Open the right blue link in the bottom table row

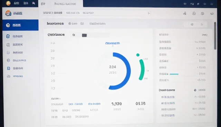(94, 104)
